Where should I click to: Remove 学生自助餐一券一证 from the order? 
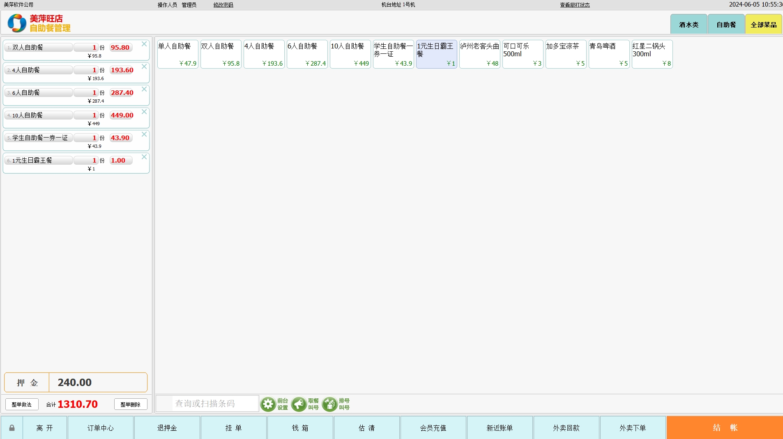144,134
